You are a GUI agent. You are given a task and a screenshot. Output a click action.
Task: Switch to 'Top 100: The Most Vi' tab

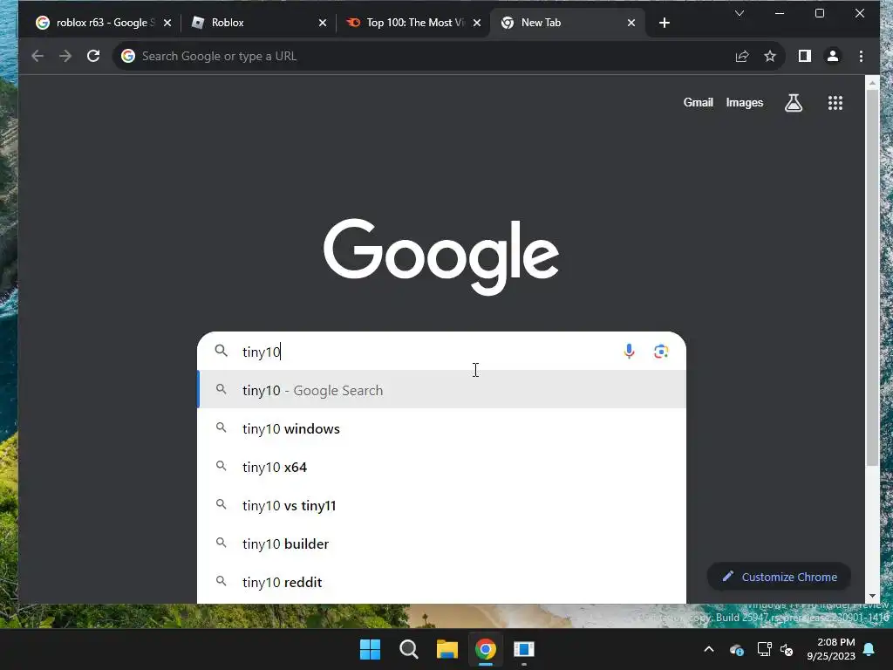414,23
